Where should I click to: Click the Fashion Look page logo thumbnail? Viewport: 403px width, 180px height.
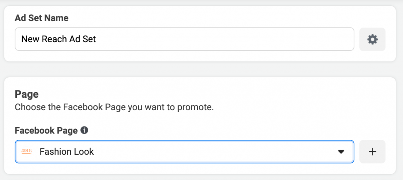click(x=26, y=152)
